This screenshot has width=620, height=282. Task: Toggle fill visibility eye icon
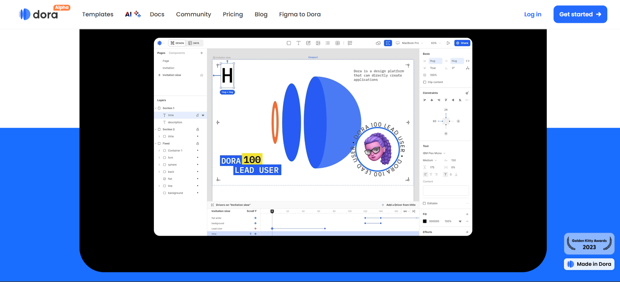(x=460, y=221)
